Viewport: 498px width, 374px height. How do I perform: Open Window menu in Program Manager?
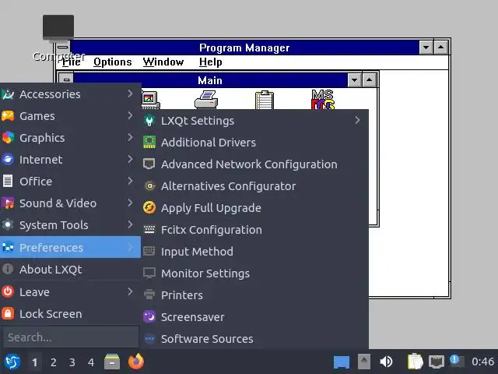click(163, 62)
